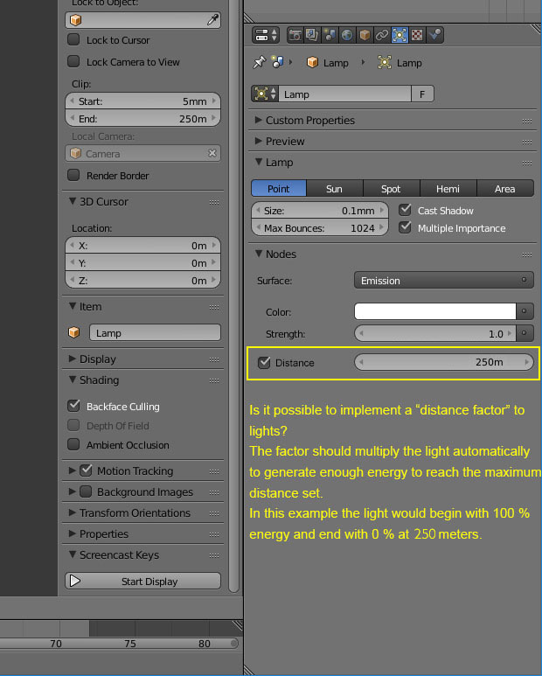542x676 pixels.
Task: Click the play icon on Start Display
Action: [75, 581]
